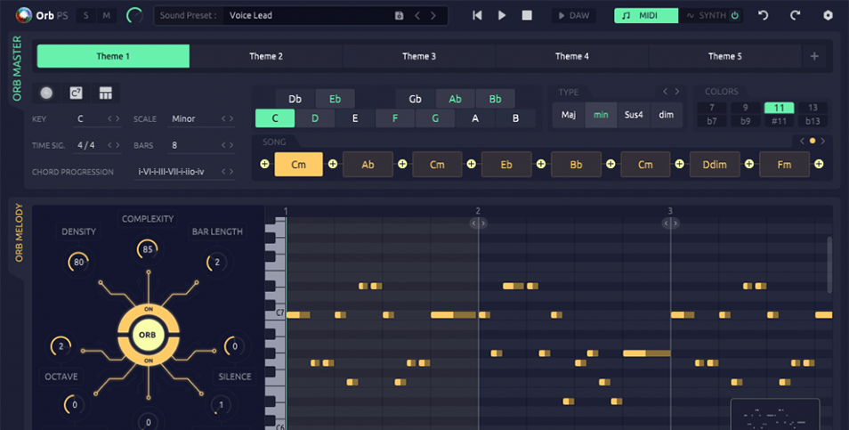Viewport: 849px width, 430px height.
Task: Toggle the 7 chord color
Action: click(711, 108)
